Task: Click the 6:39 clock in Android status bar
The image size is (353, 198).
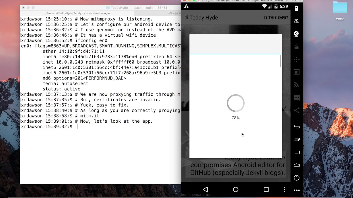Action: (x=284, y=6)
